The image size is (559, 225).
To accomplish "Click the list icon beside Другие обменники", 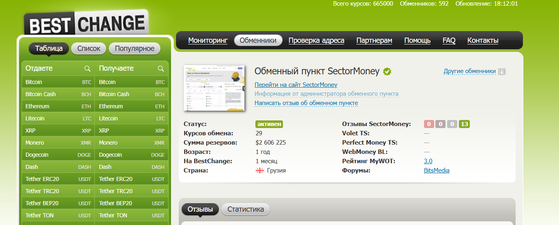I will [x=502, y=71].
